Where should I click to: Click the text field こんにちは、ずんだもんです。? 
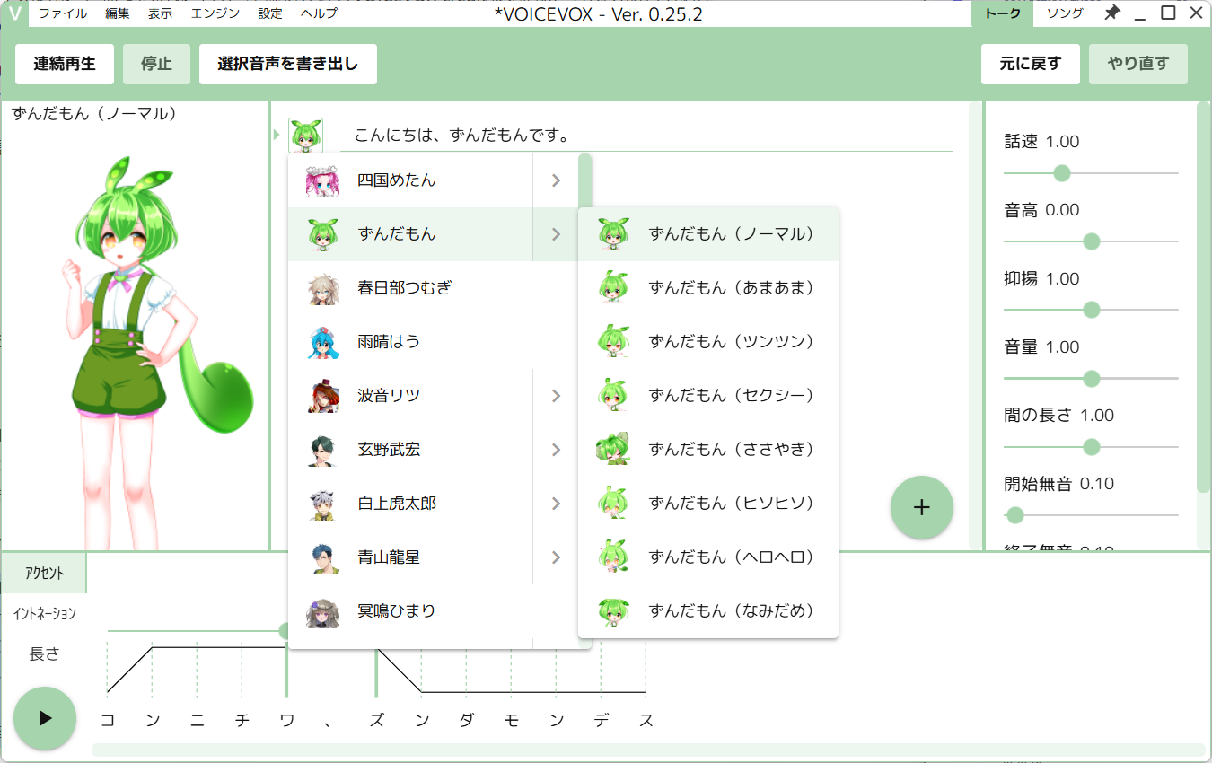pyautogui.click(x=646, y=136)
